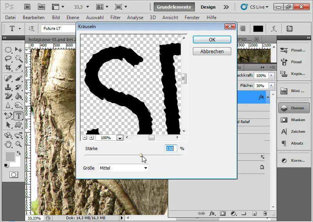Screen dimensions: 313x222
Task: Click the Futura LT font field
Action: 59,29
